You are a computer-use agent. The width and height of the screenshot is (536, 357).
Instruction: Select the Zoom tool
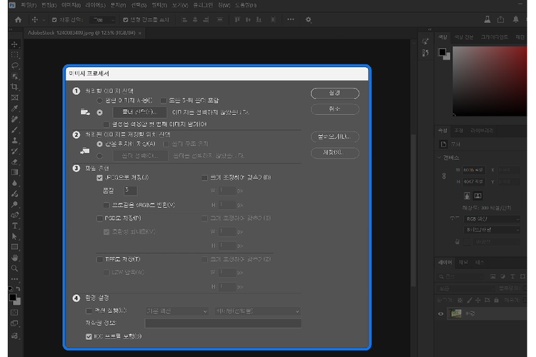tap(15, 268)
